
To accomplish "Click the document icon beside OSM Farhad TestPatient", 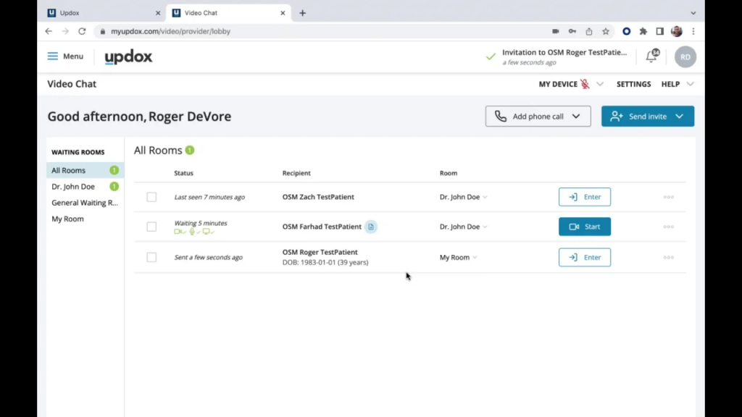I will tap(371, 227).
